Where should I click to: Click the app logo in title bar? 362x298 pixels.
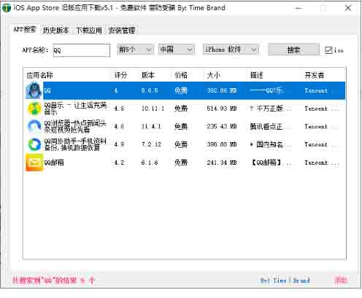(x=7, y=8)
